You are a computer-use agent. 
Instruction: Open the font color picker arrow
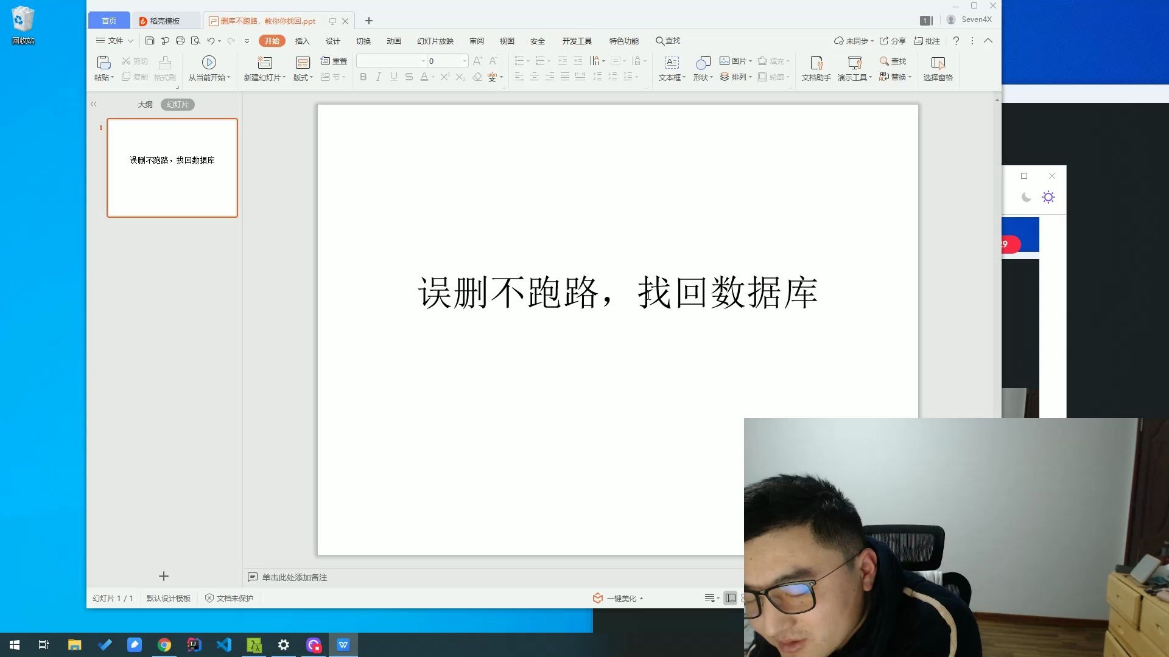click(x=433, y=77)
